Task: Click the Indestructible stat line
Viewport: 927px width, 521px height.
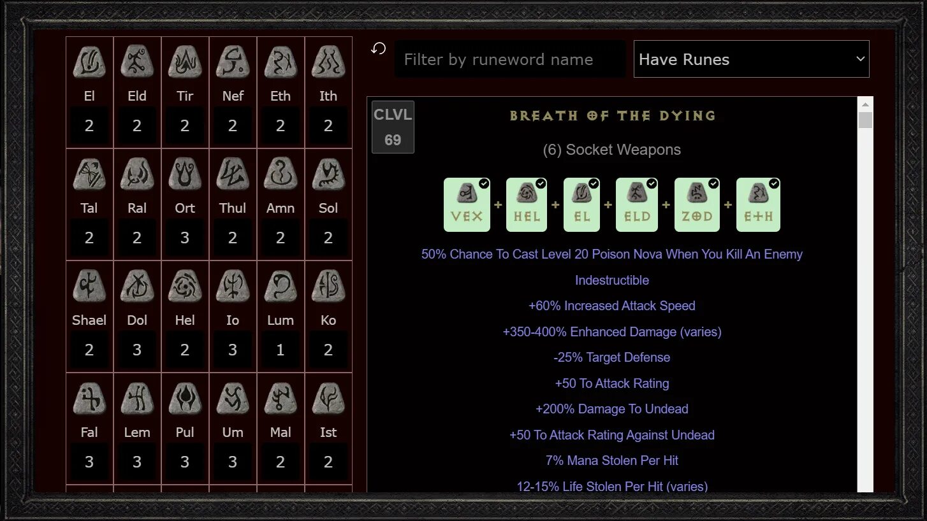Action: [612, 280]
